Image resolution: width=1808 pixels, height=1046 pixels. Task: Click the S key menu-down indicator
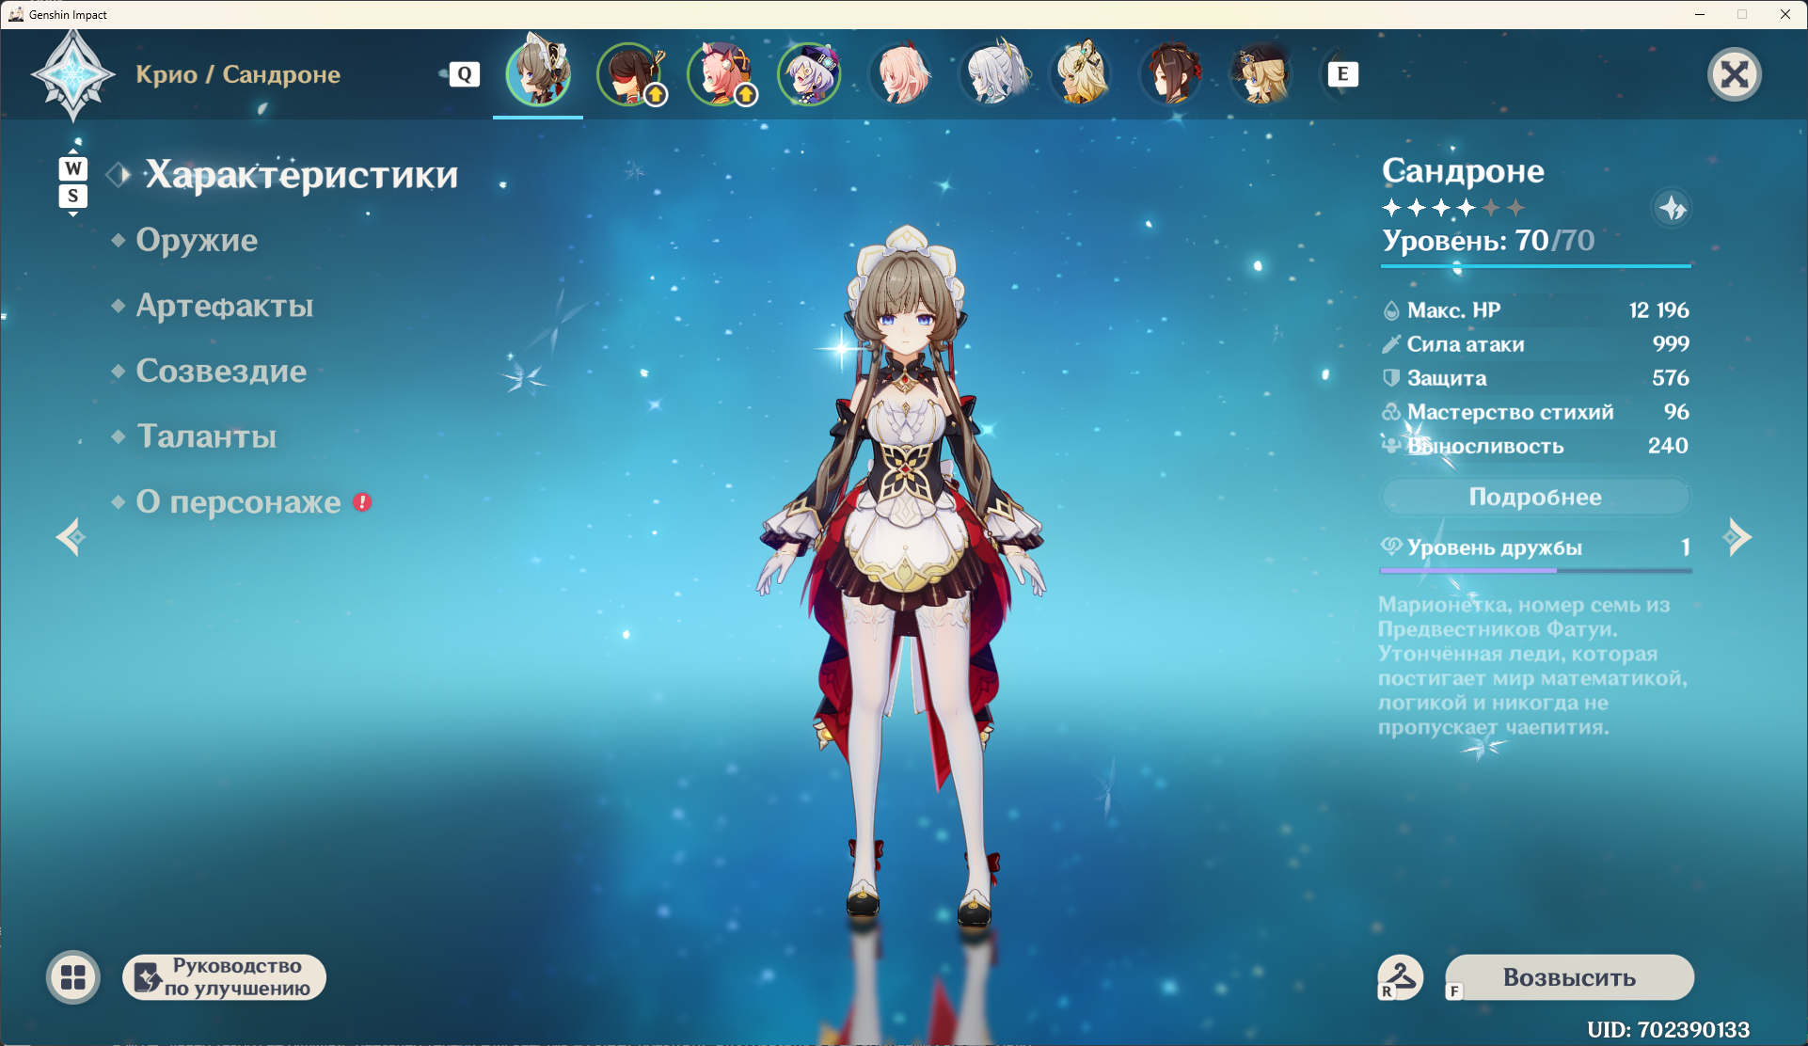73,196
